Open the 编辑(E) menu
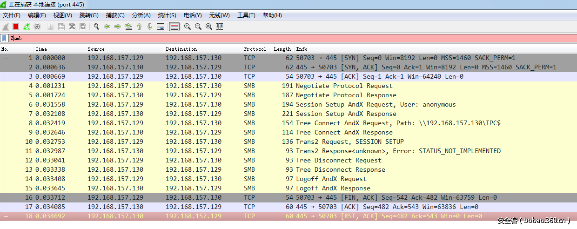The height and width of the screenshot is (229, 577). pyautogui.click(x=37, y=15)
